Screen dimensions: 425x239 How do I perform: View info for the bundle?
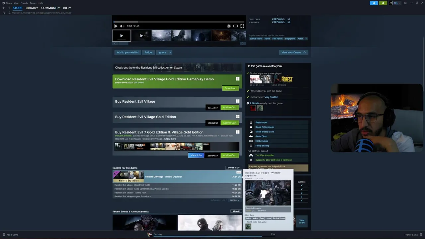pyautogui.click(x=196, y=155)
